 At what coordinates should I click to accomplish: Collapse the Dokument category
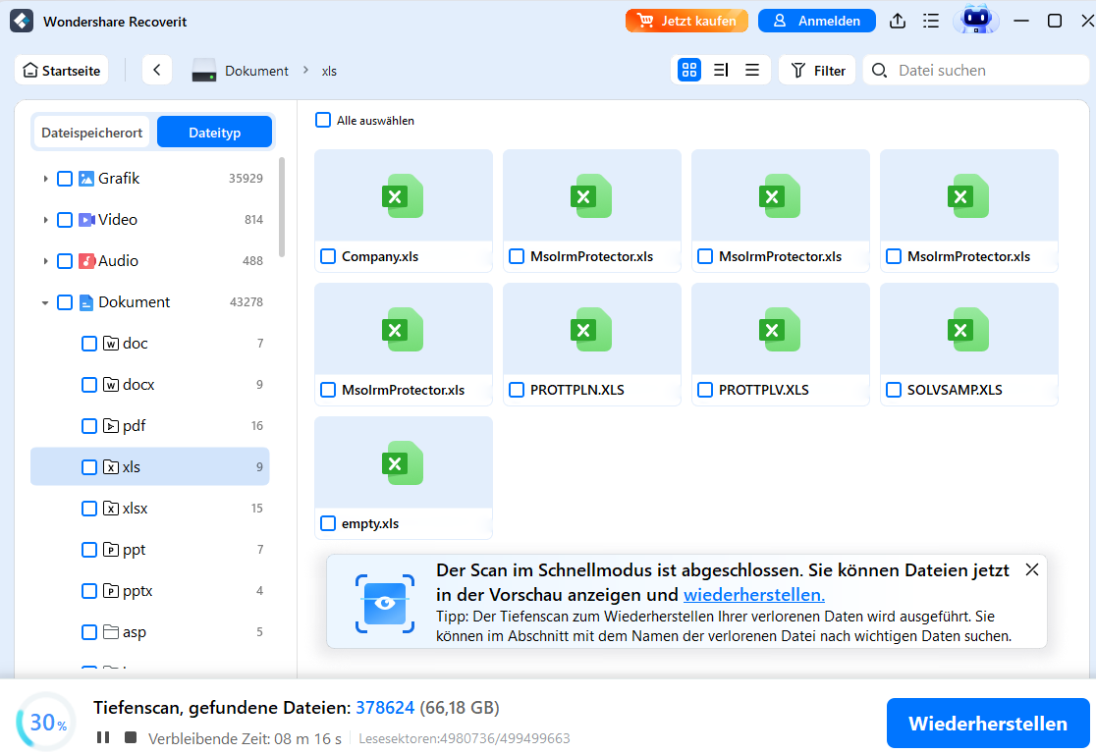click(x=45, y=302)
